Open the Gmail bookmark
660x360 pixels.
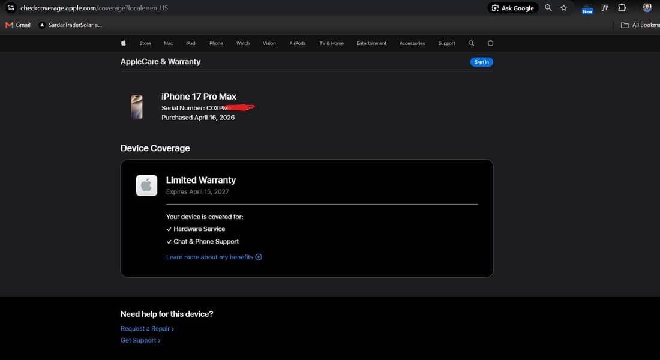pos(18,25)
